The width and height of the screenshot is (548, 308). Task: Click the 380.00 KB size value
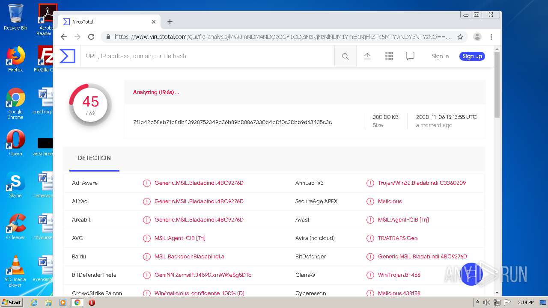pyautogui.click(x=385, y=117)
